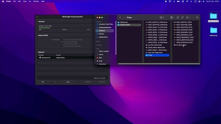Open the Go menu
This screenshot has height=124, width=221.
point(30,1)
